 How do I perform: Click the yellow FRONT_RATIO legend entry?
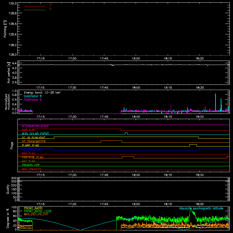coord(33,208)
